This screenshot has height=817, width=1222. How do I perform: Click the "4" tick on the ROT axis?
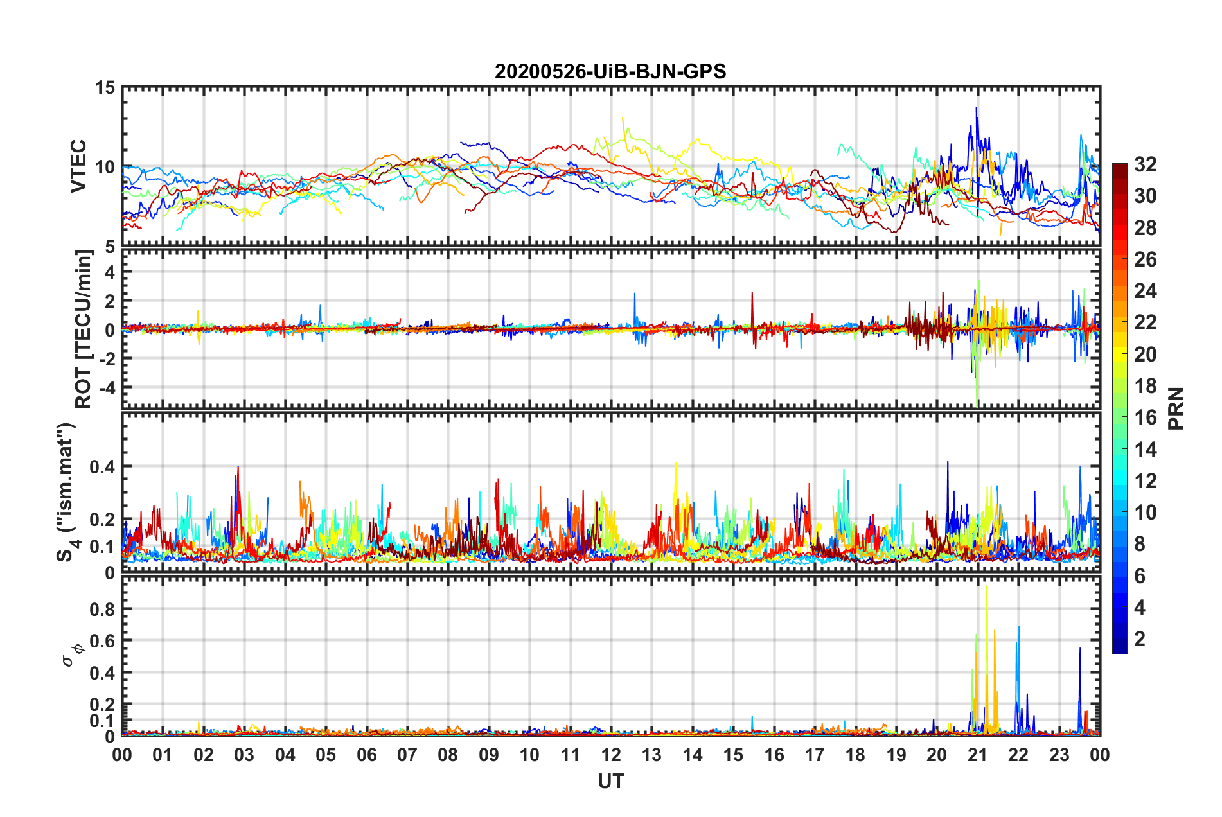[x=110, y=272]
